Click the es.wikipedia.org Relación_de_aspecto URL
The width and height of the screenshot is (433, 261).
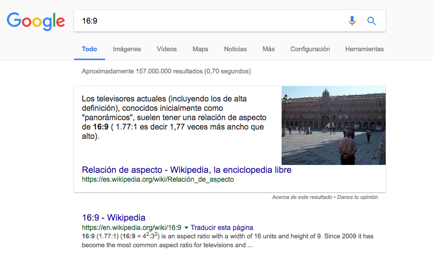158,180
